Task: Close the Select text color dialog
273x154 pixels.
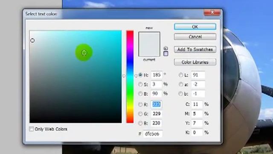Action: click(212, 12)
